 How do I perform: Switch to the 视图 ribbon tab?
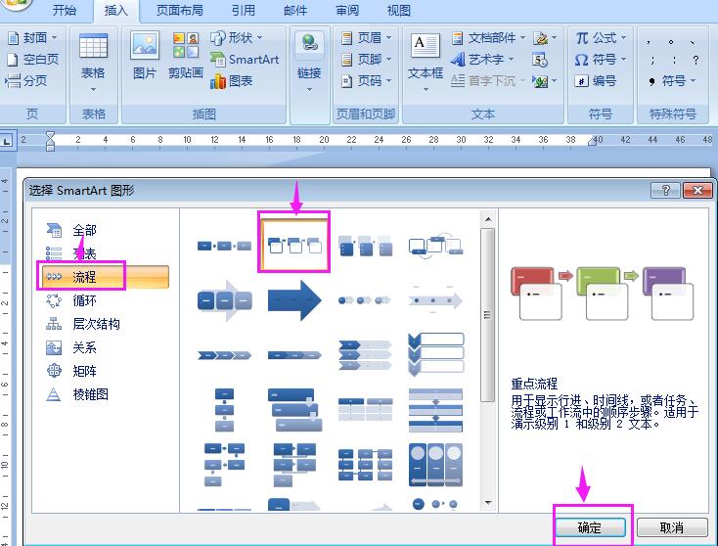(x=398, y=10)
